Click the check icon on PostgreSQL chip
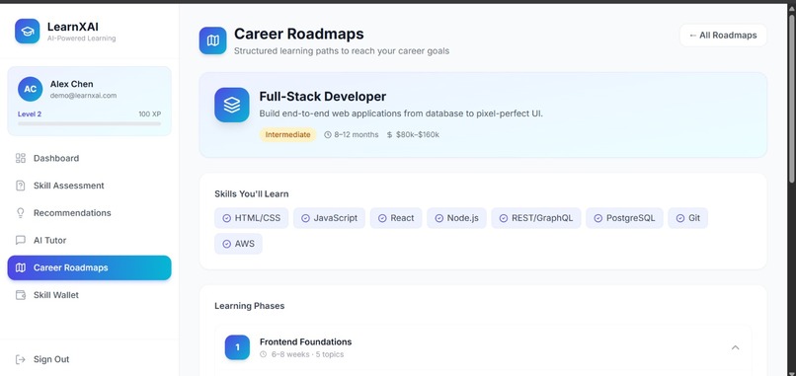 point(598,218)
